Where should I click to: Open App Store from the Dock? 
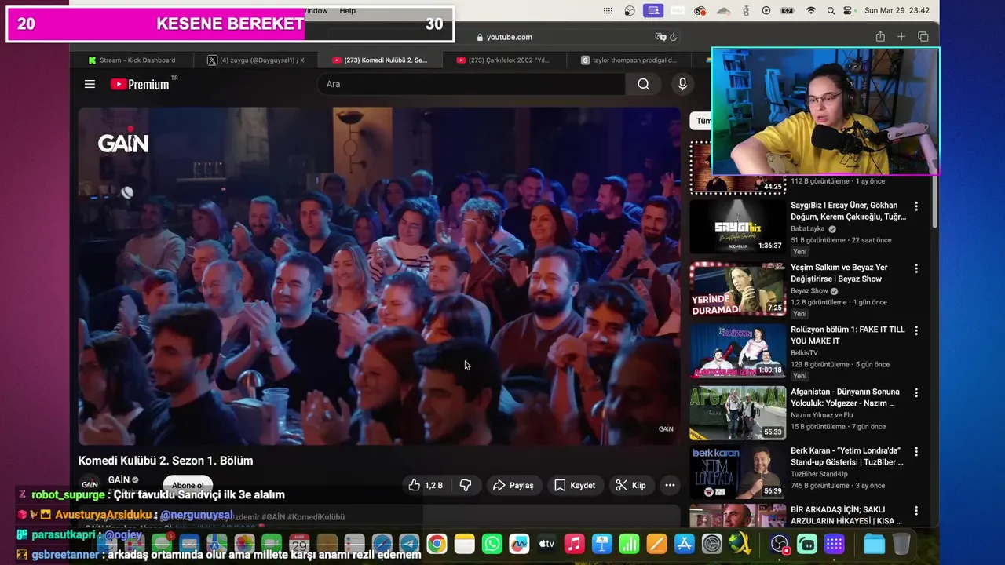click(x=684, y=544)
